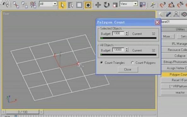Activate the Select and Rotate tool

(107, 5)
